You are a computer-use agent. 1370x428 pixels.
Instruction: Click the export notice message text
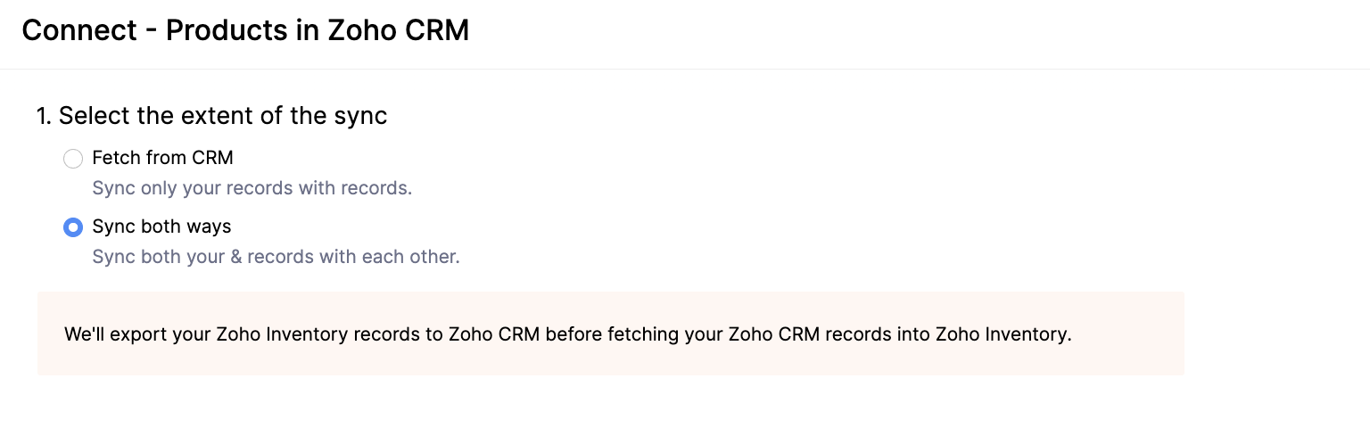(567, 335)
